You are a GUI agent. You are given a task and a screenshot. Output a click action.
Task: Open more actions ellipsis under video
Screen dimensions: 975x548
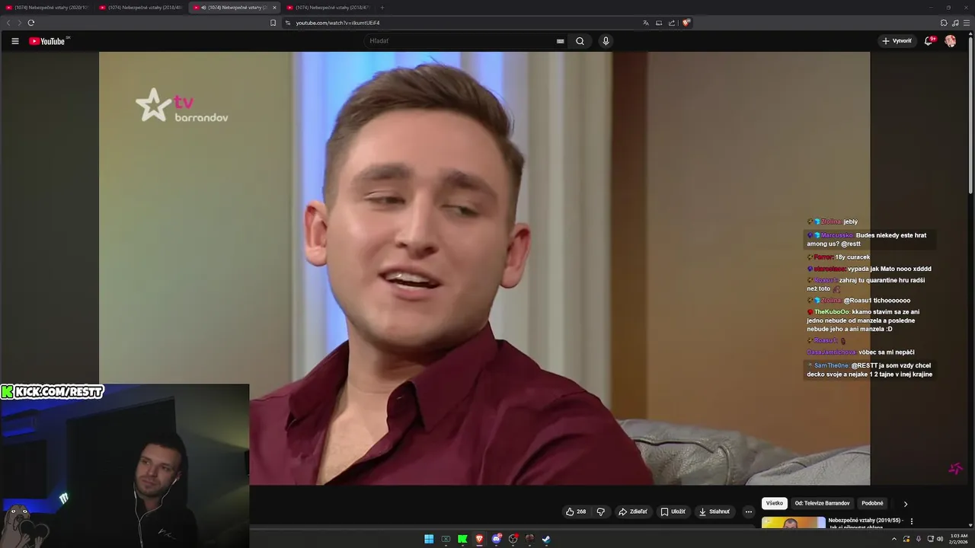point(748,511)
